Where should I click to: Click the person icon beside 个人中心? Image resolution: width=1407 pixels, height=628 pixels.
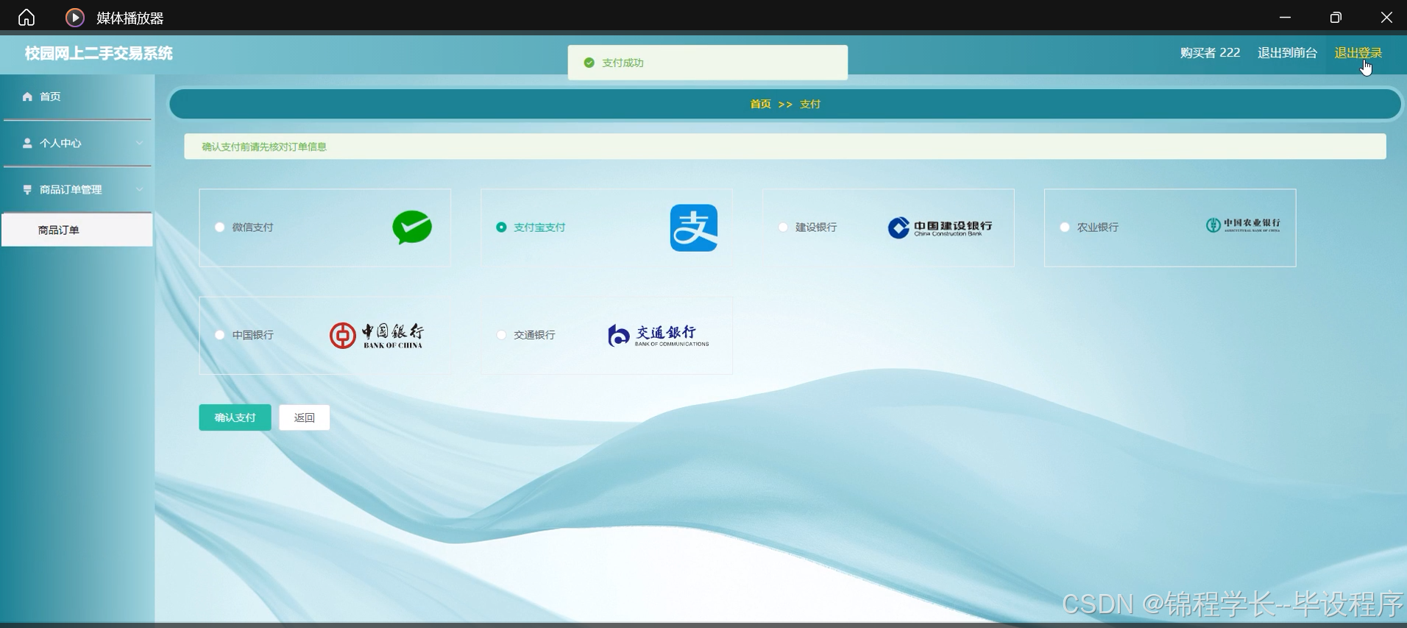pyautogui.click(x=27, y=143)
